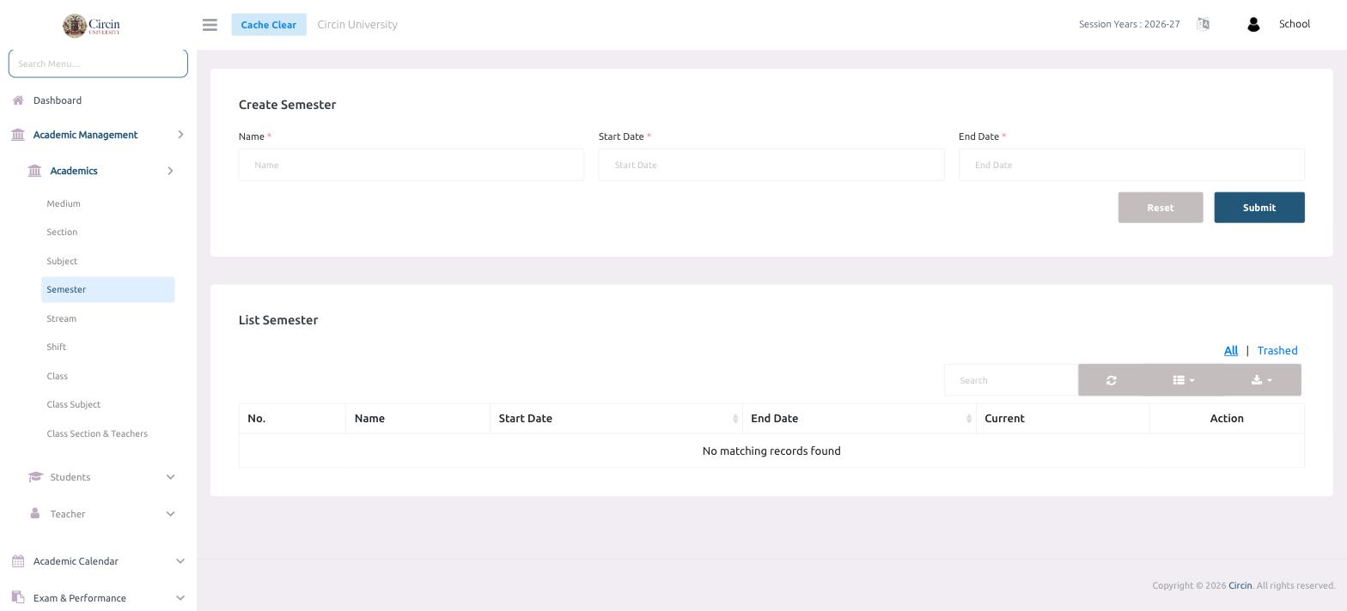
Task: Click the Teacher person icon
Action: (x=34, y=513)
